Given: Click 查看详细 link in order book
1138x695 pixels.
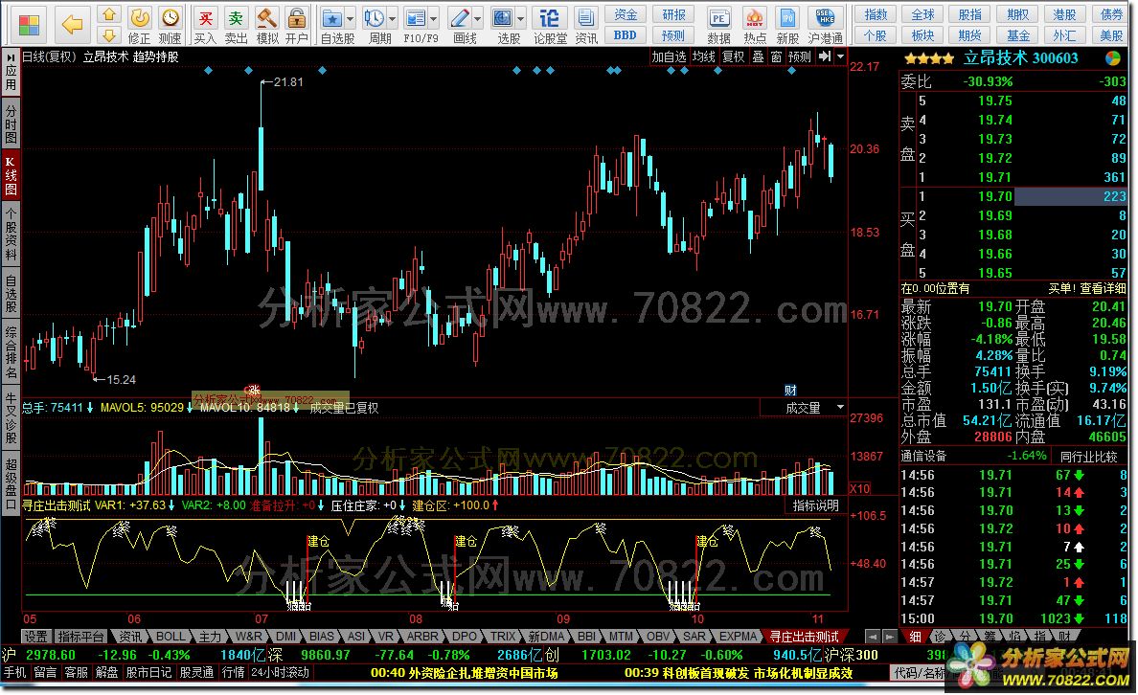Looking at the screenshot, I should pos(1103,288).
